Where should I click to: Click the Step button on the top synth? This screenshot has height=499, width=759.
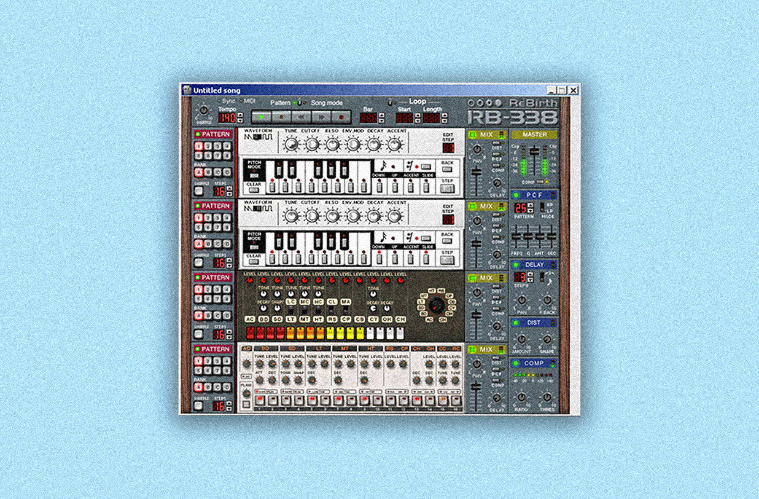click(447, 188)
